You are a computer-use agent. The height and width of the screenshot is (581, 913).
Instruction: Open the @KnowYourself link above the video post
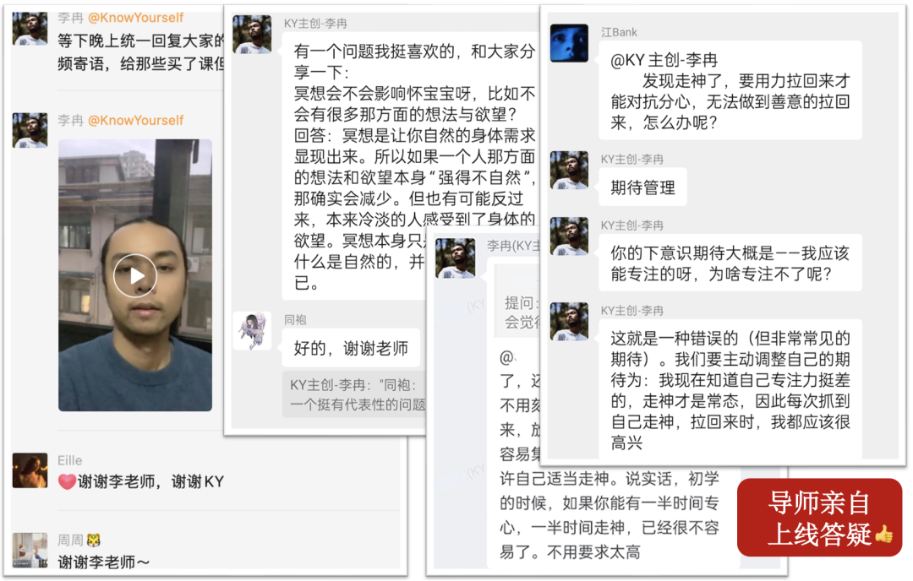point(135,121)
